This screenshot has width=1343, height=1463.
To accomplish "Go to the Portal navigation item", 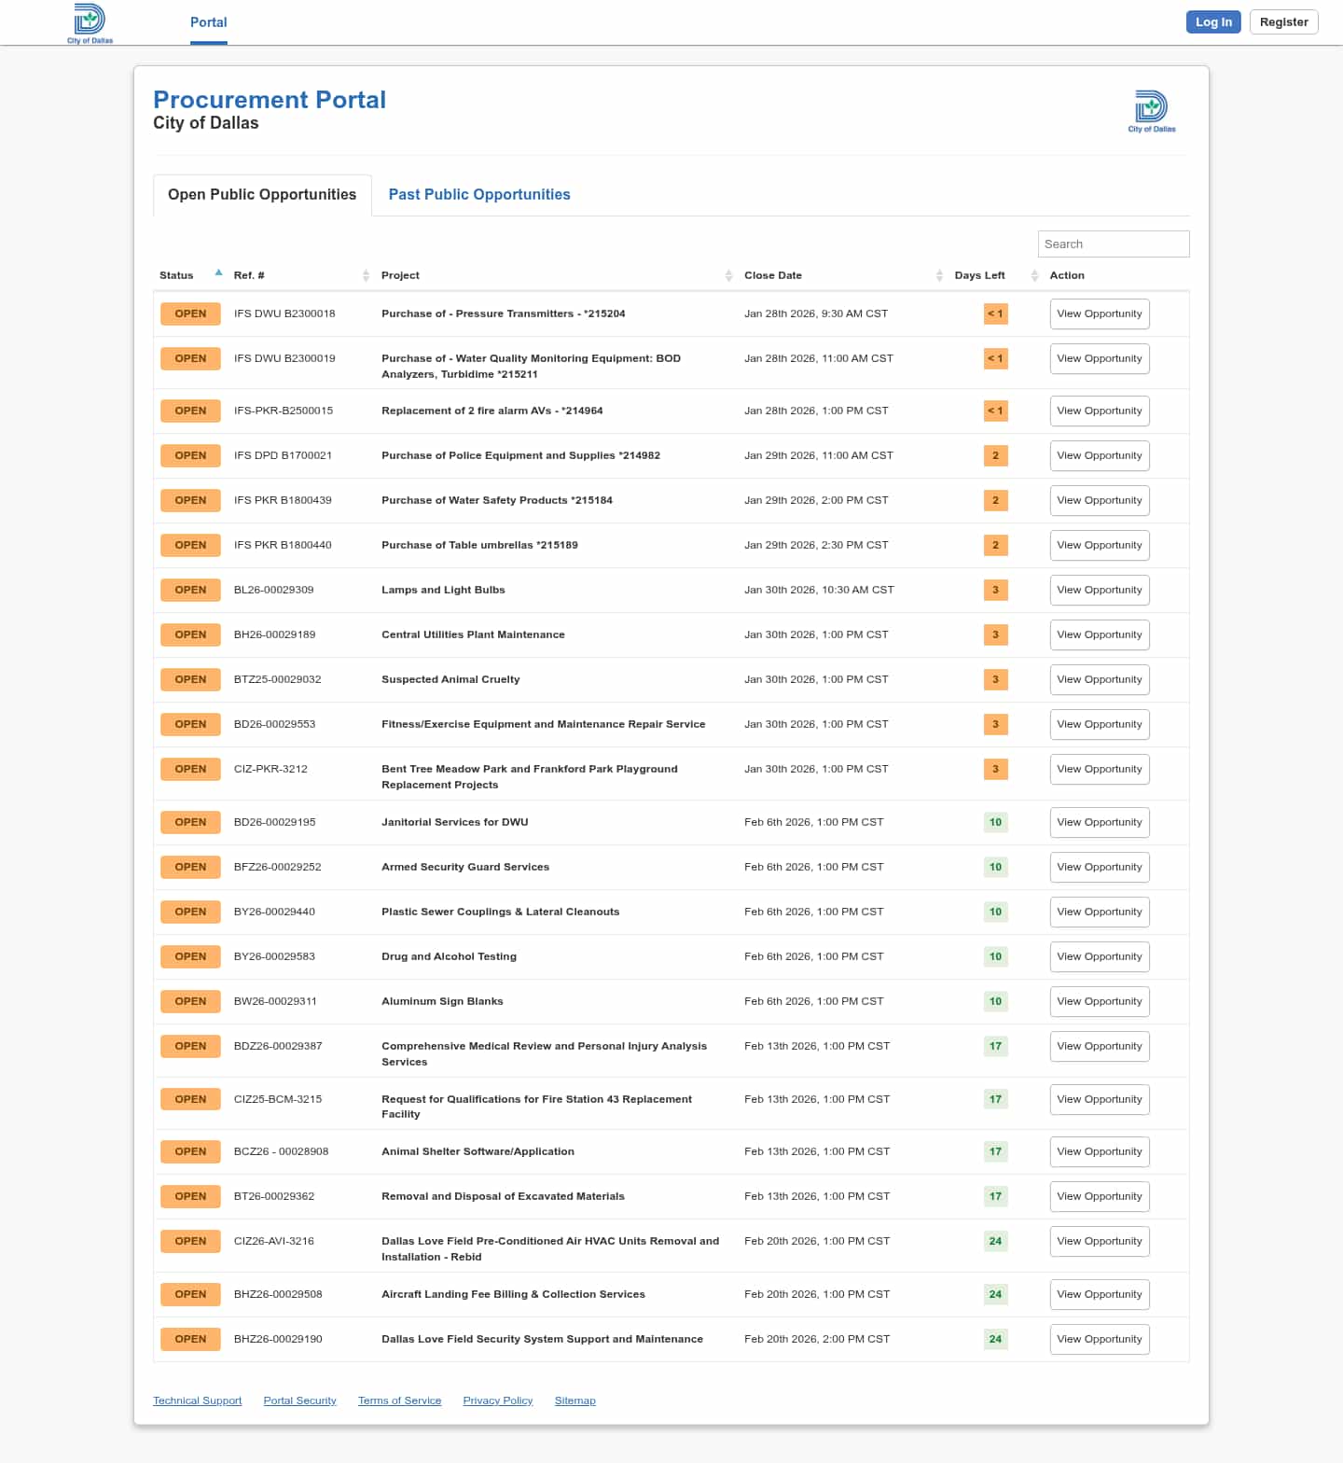I will tap(208, 22).
